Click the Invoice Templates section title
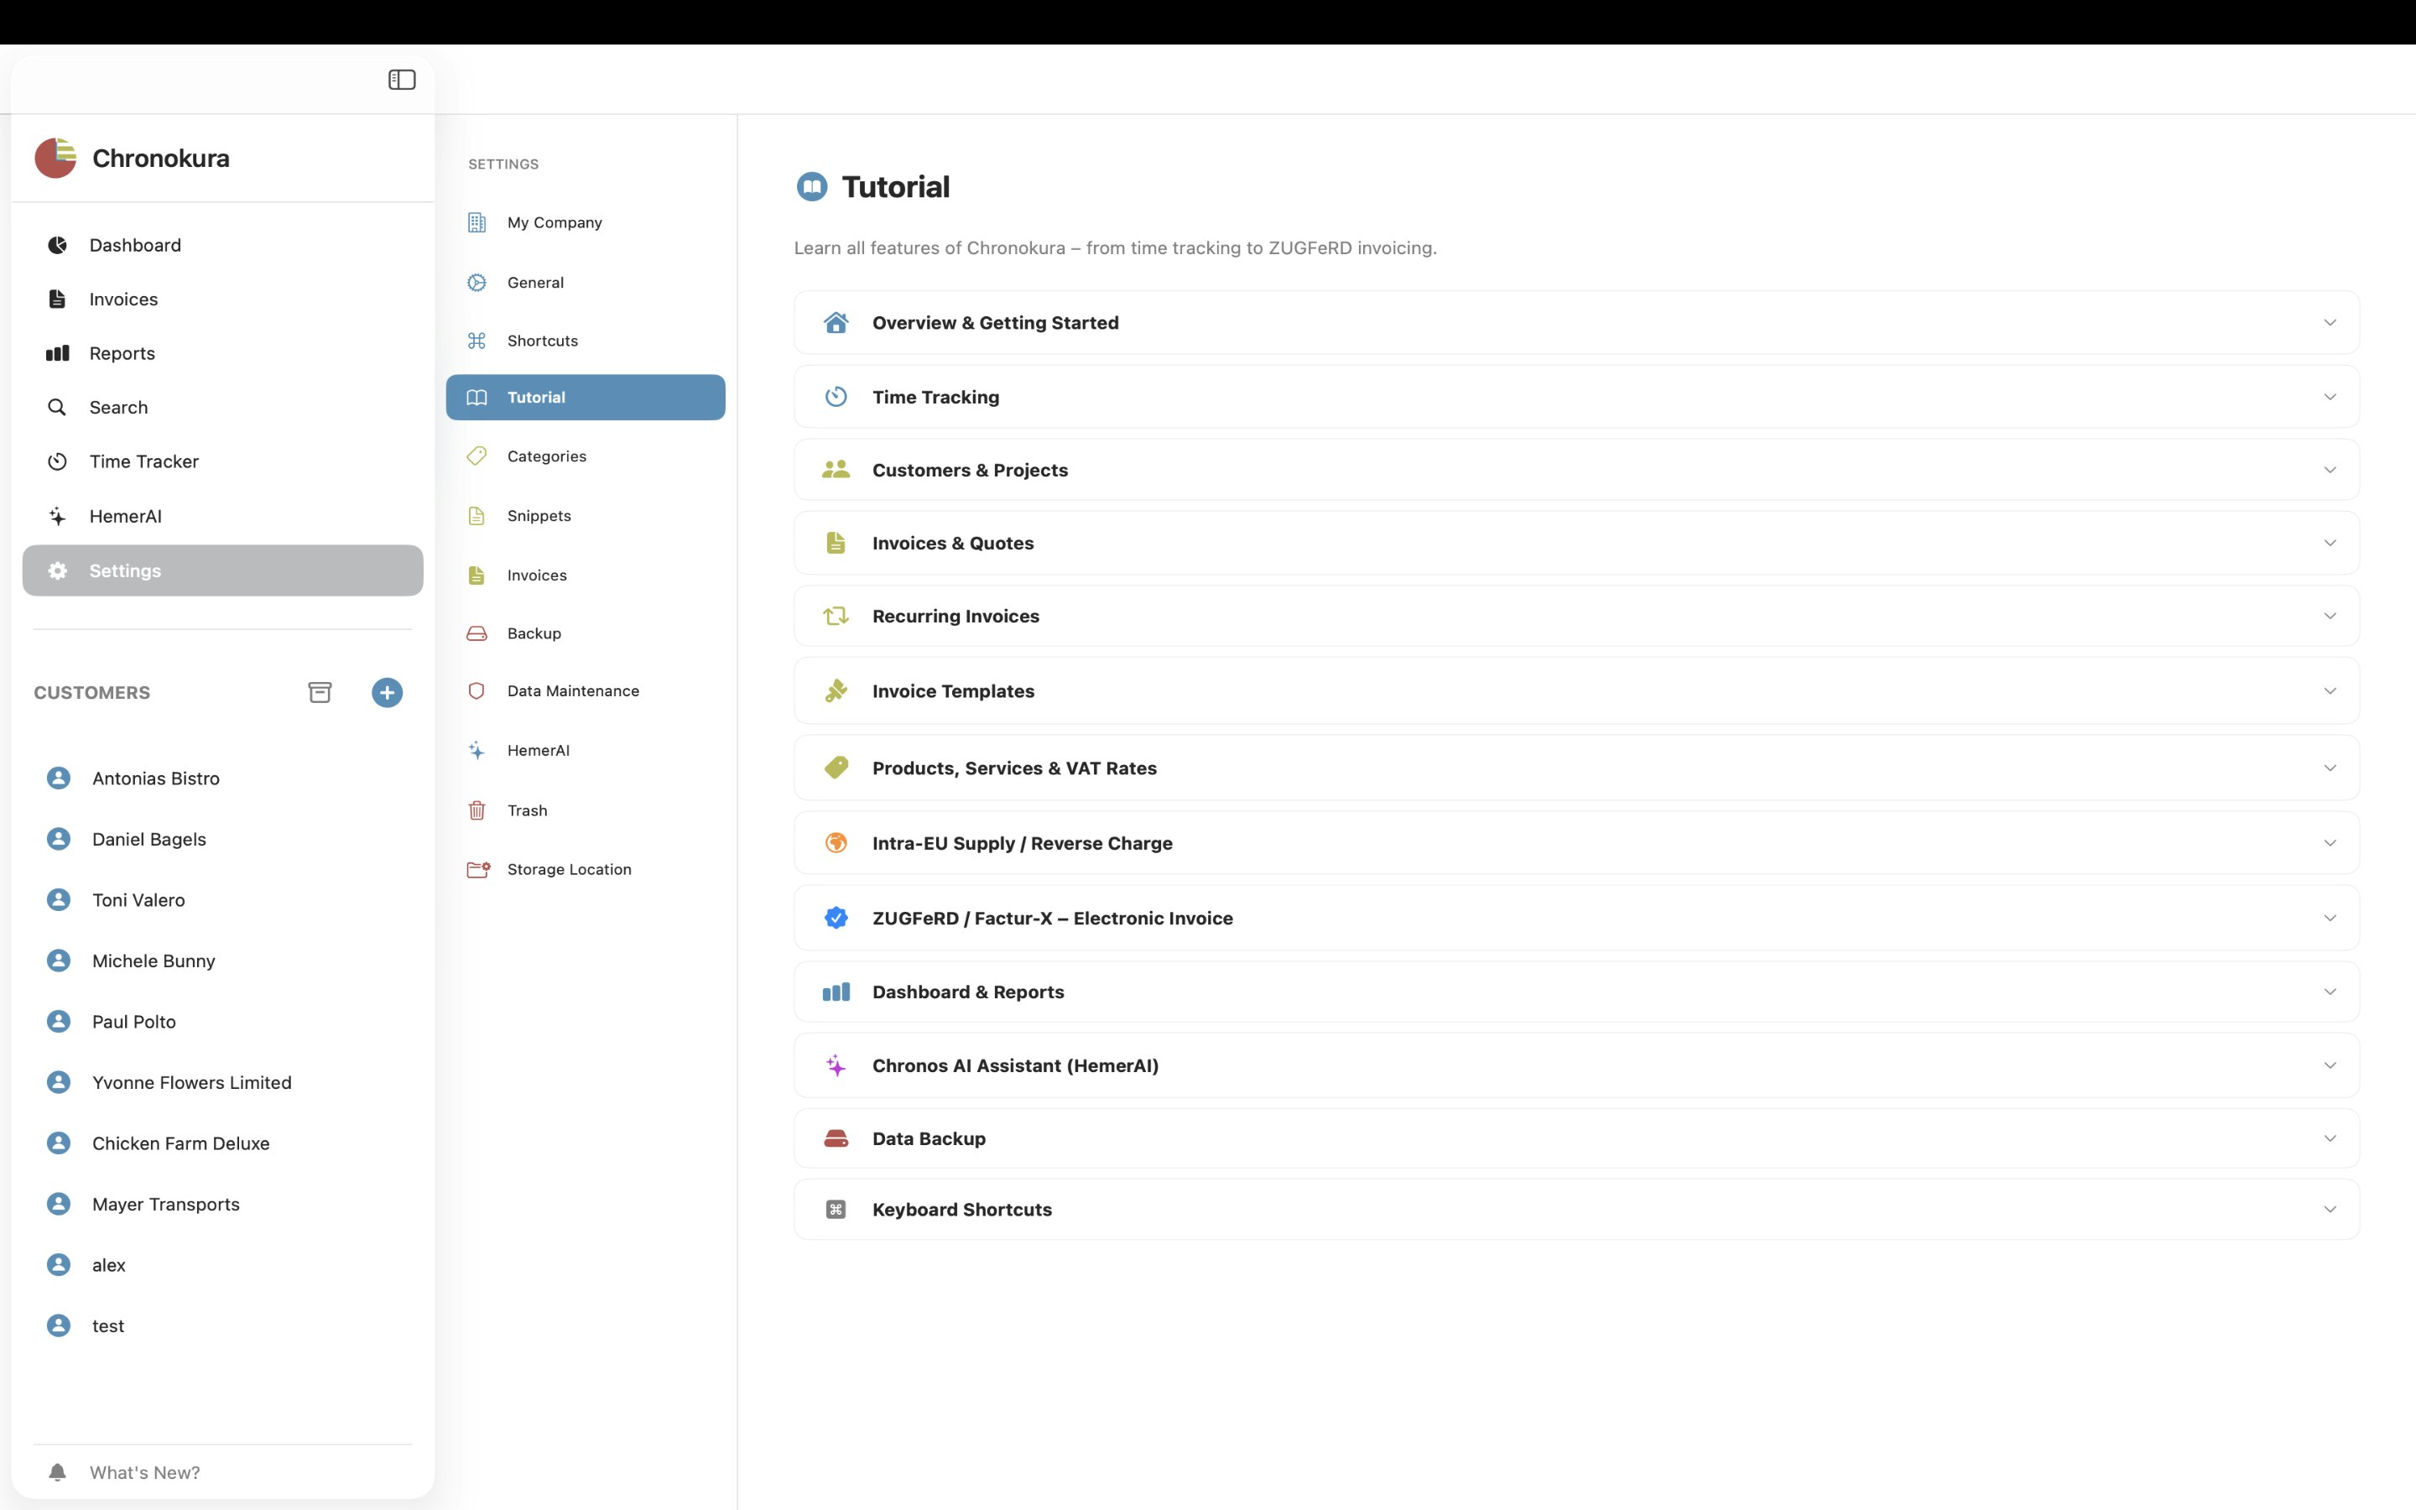This screenshot has width=2416, height=1510. (x=952, y=691)
